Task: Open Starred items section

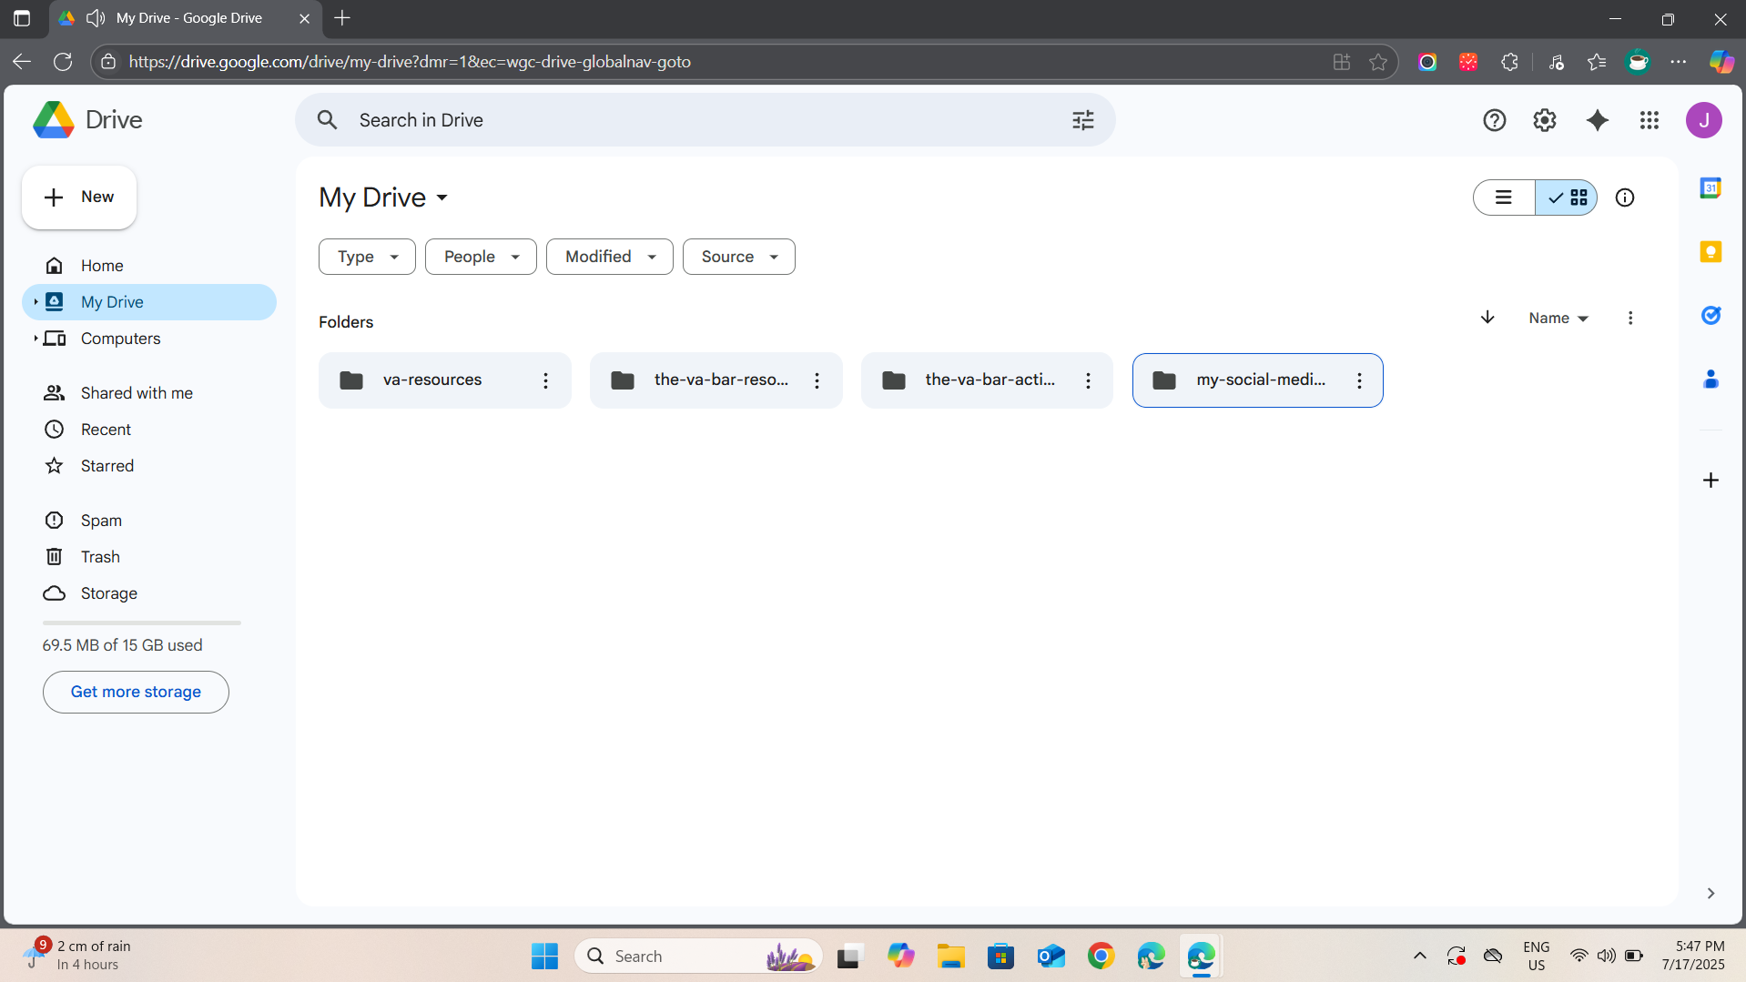Action: (x=149, y=466)
